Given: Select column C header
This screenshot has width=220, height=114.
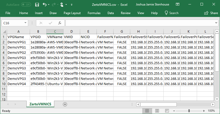Looking at the screenshot, I should coord(55,32).
